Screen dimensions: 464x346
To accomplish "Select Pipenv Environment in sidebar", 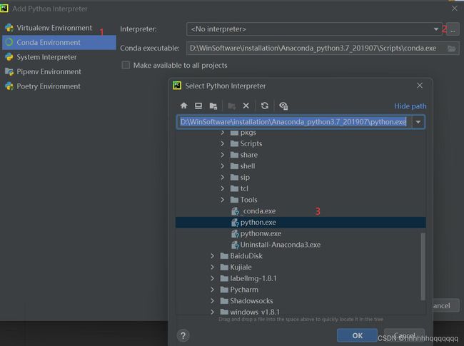I will click(x=59, y=71).
